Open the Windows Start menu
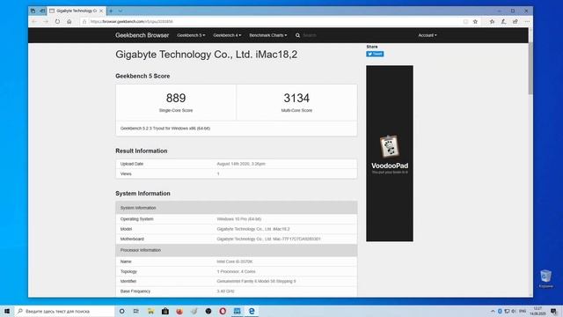This screenshot has width=563, height=317. [x=7, y=311]
